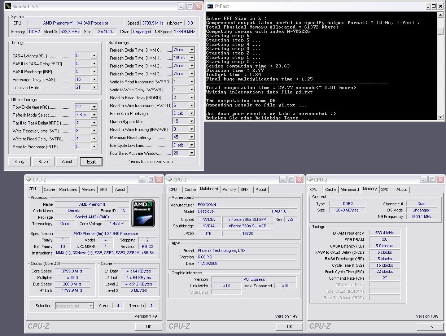The width and height of the screenshot is (446, 336).
Task: Click the AMD Phenom II logo image
Action: pos(143,213)
